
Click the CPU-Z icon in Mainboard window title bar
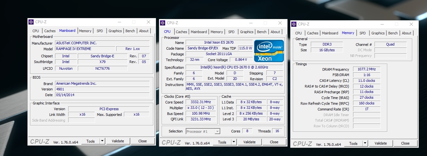click(31, 22)
